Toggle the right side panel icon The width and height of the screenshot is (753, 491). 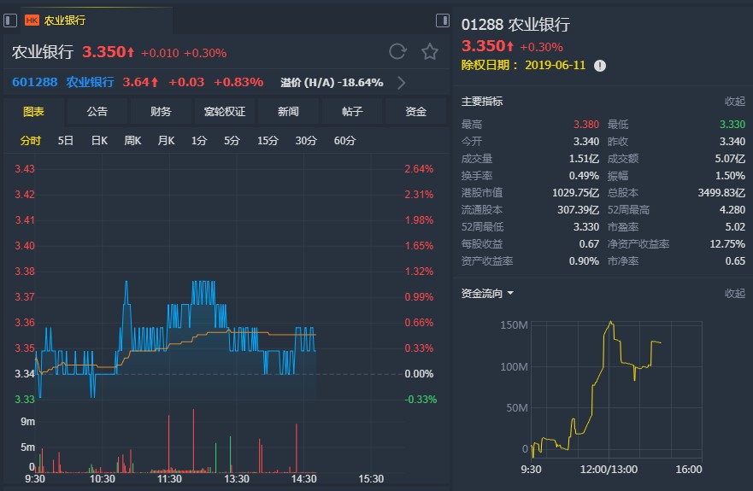tap(442, 20)
